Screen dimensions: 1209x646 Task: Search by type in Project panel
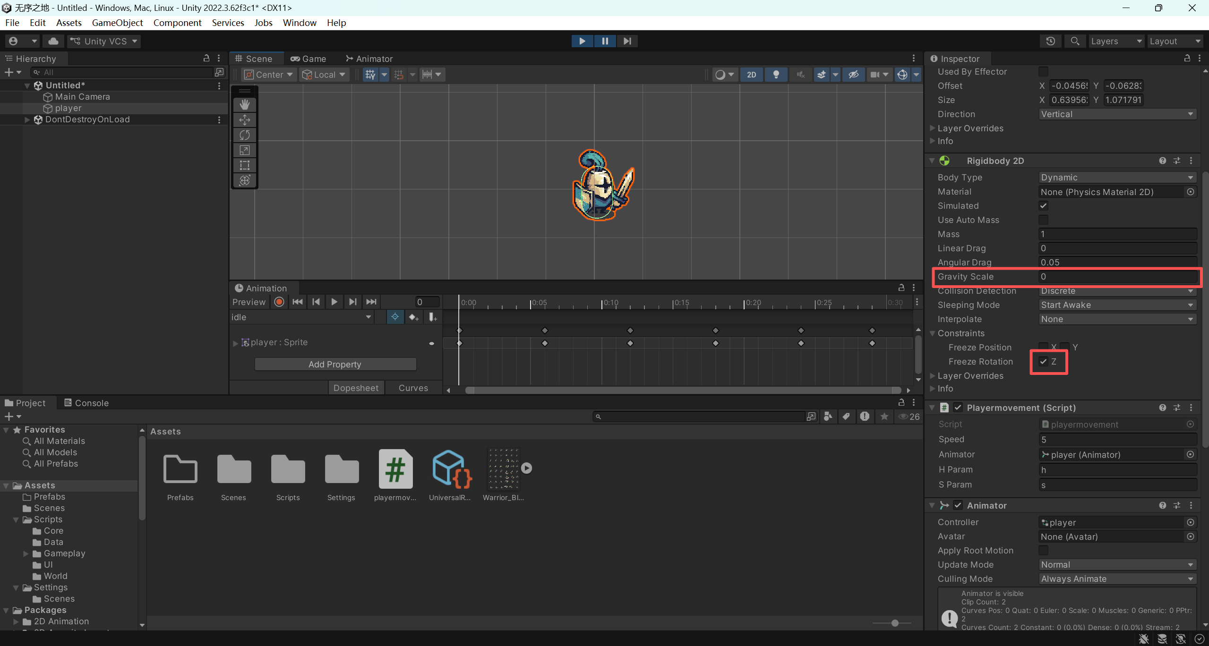pyautogui.click(x=828, y=416)
